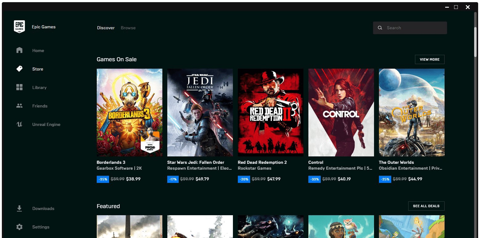
Task: Click the Friends people icon
Action: 19,106
